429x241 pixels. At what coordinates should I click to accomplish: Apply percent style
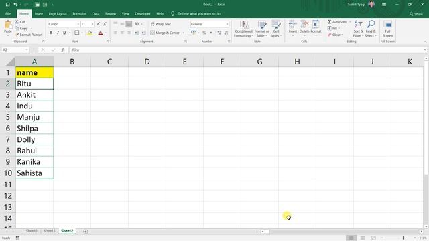[x=204, y=33]
